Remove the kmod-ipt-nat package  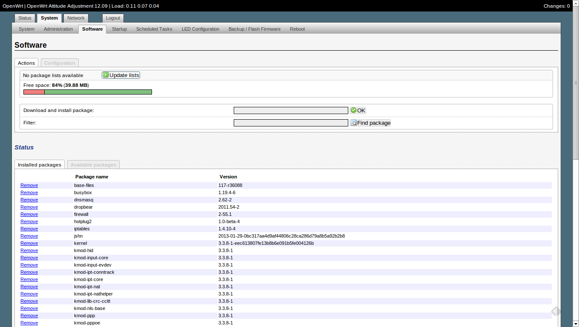point(29,287)
